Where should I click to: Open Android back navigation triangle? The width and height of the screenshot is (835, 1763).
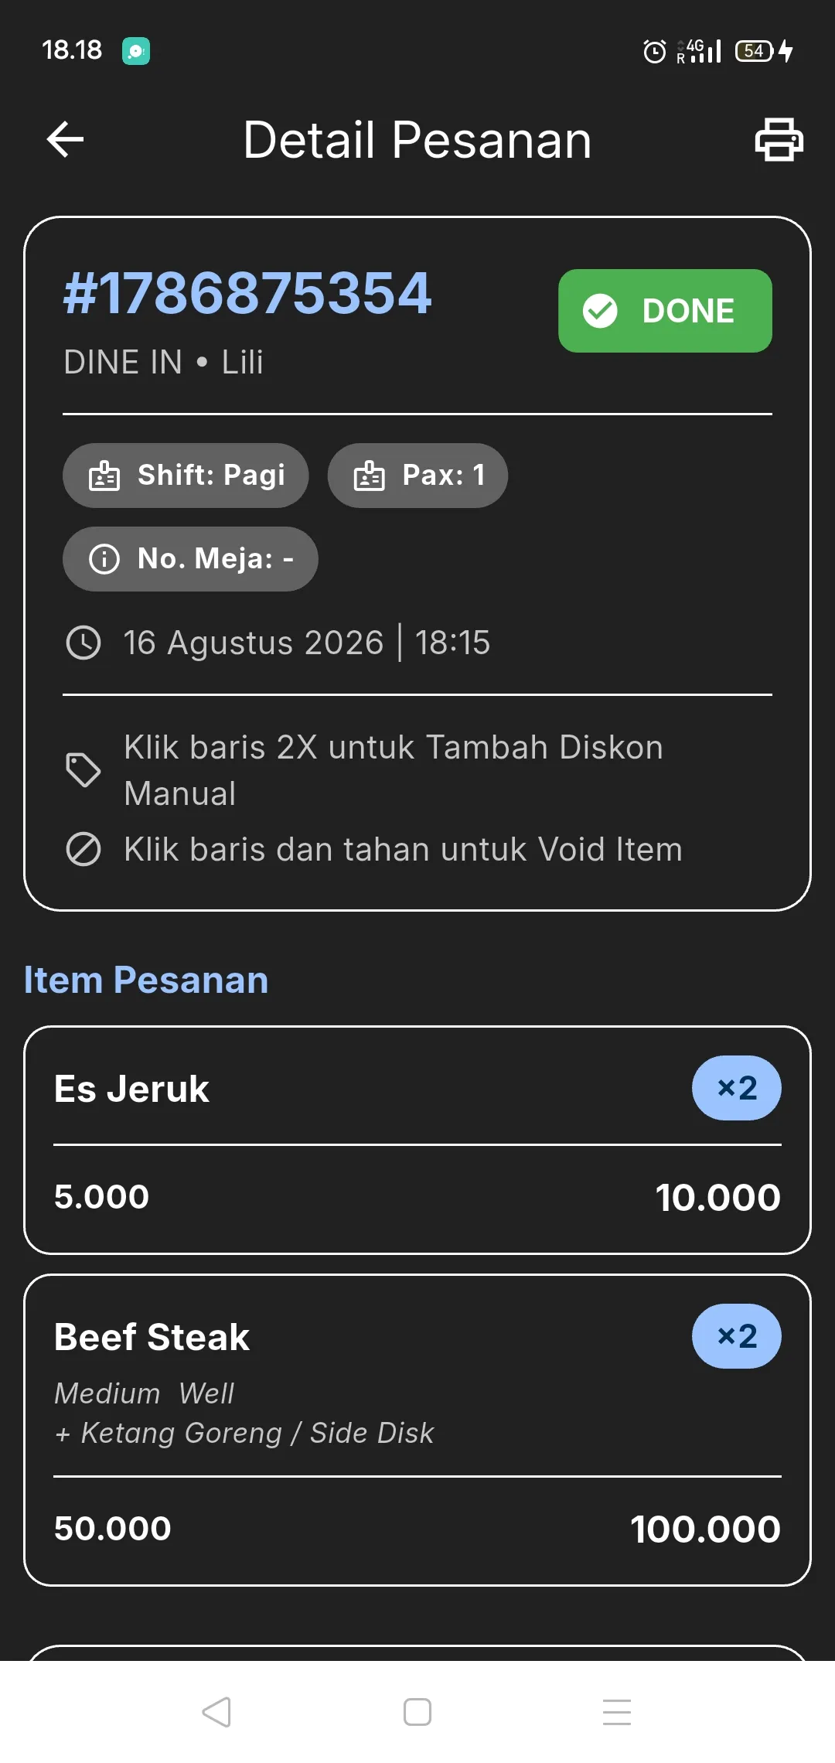[216, 1712]
